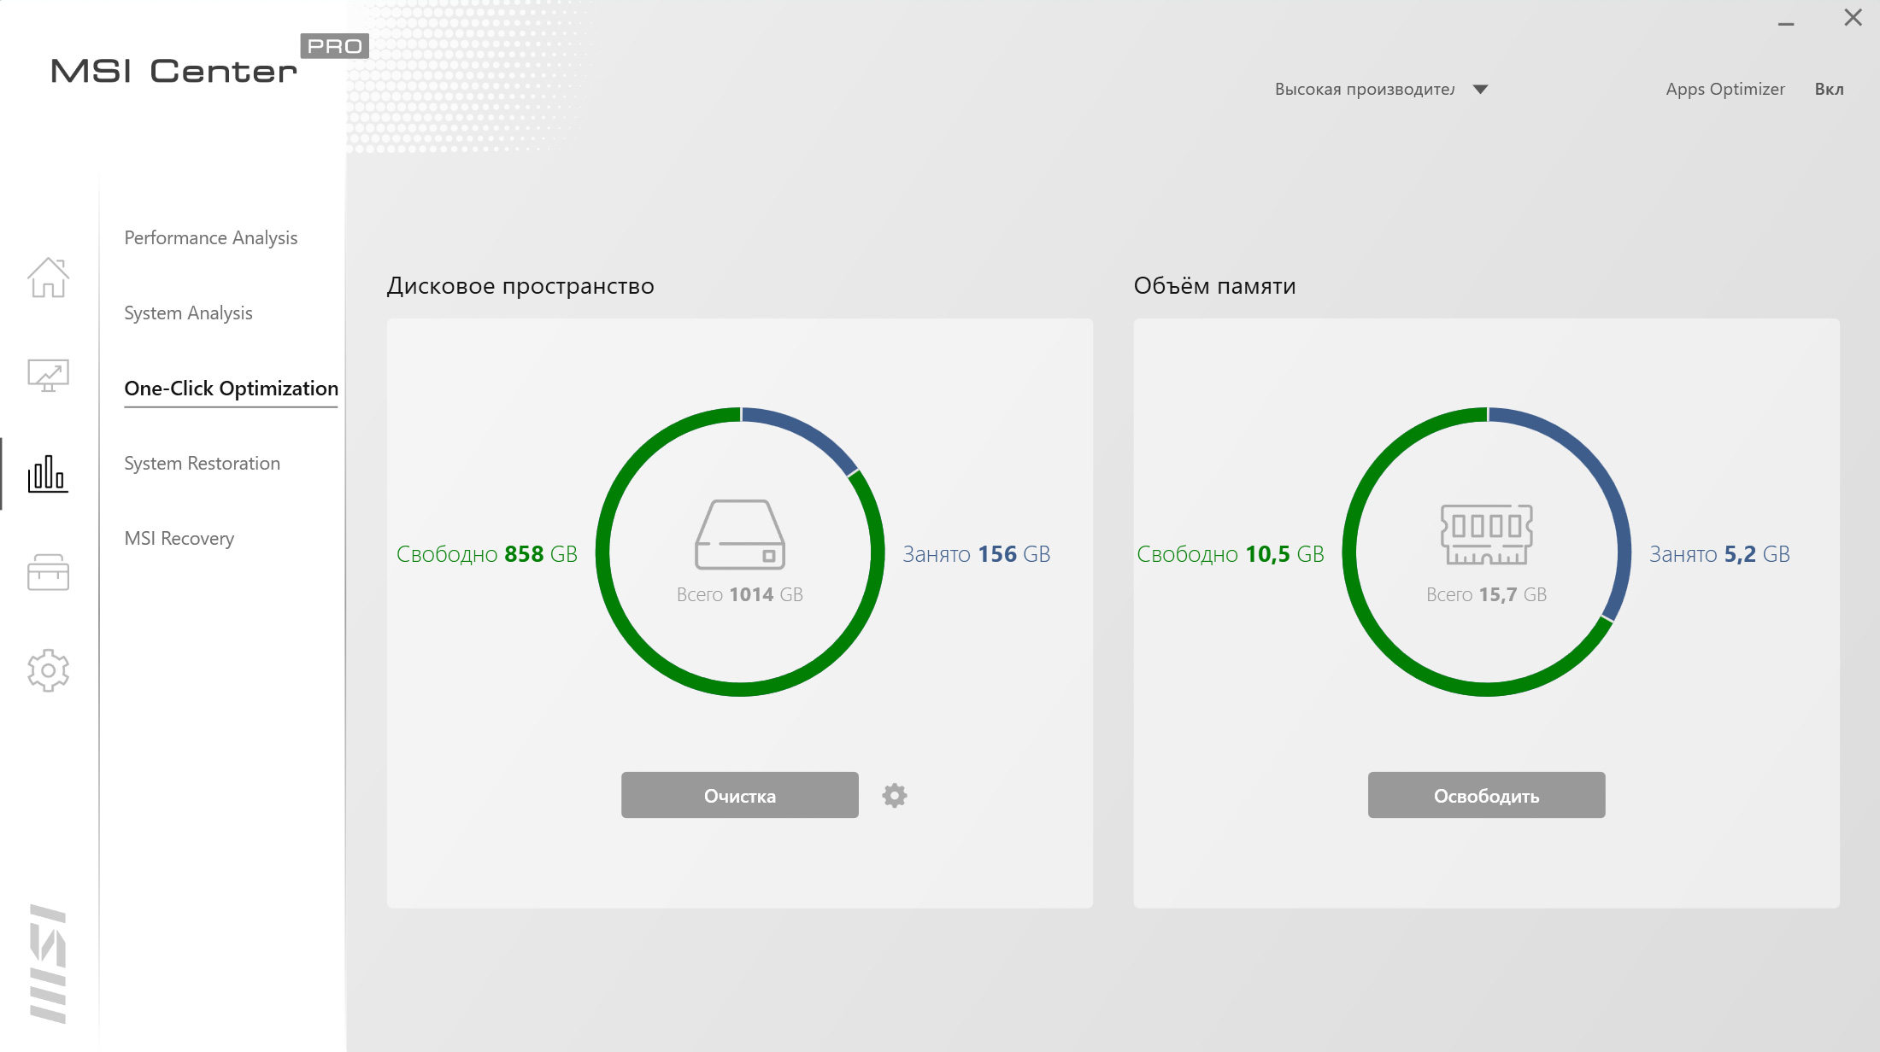The width and height of the screenshot is (1880, 1052).
Task: Open the Home sidebar icon
Action: (x=48, y=278)
